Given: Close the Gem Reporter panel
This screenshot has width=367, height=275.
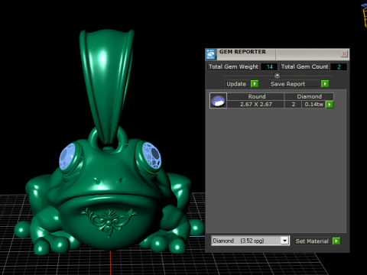Looking at the screenshot, I should click(344, 53).
